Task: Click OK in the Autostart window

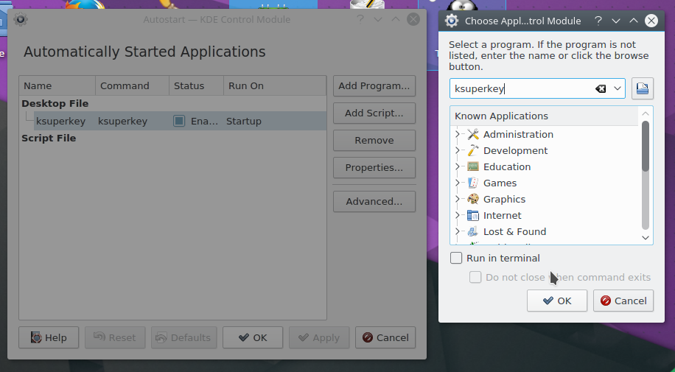Action: coord(253,337)
